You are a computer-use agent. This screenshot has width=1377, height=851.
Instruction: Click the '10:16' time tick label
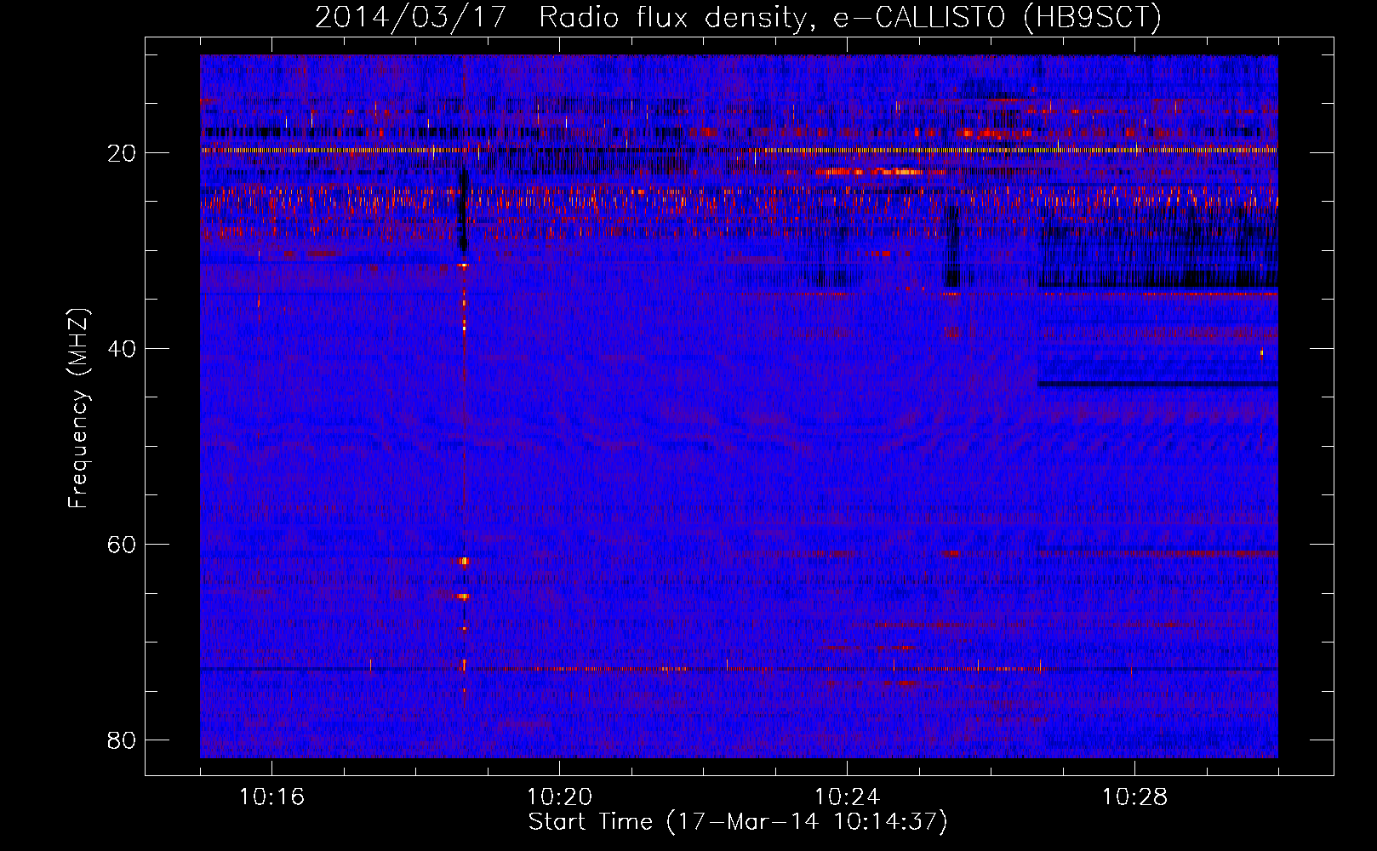pyautogui.click(x=271, y=797)
